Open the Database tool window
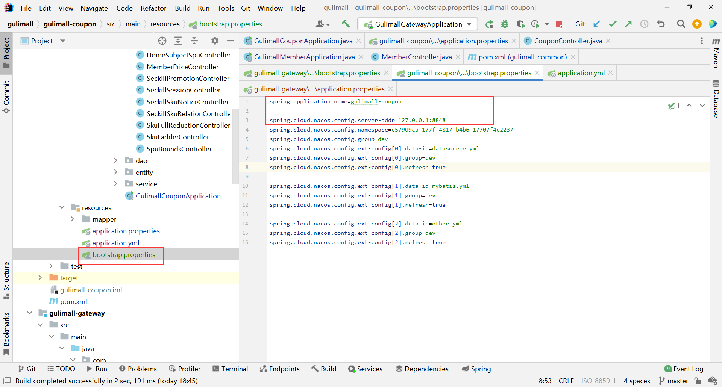The width and height of the screenshot is (722, 387). tap(716, 99)
